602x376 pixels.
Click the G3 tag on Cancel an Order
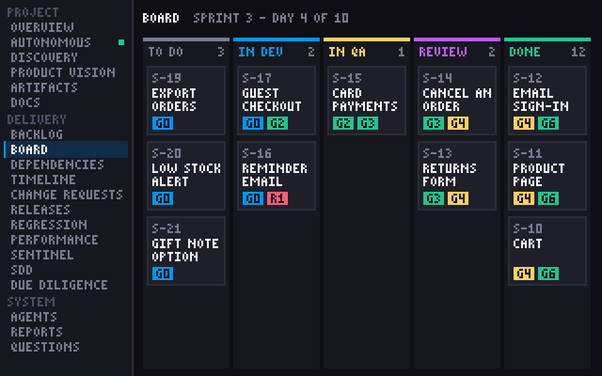[433, 123]
